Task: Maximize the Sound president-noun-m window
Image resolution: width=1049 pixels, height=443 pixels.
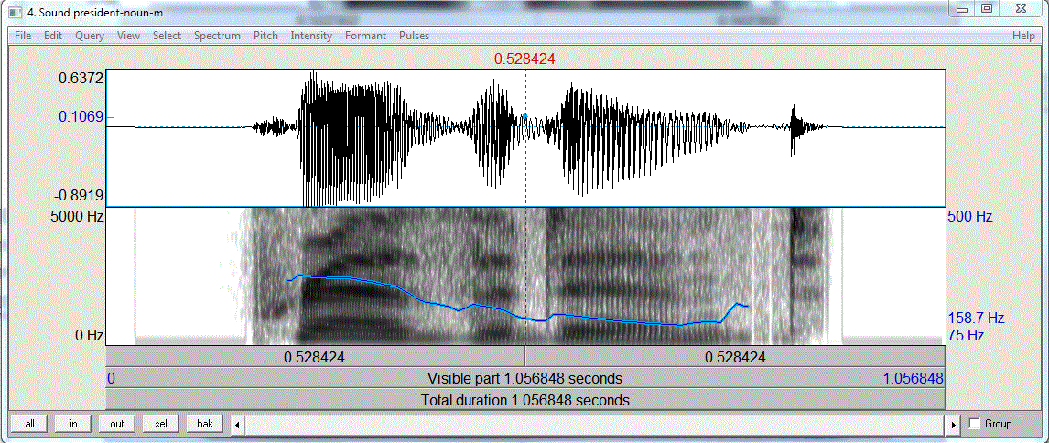Action: coord(986,9)
